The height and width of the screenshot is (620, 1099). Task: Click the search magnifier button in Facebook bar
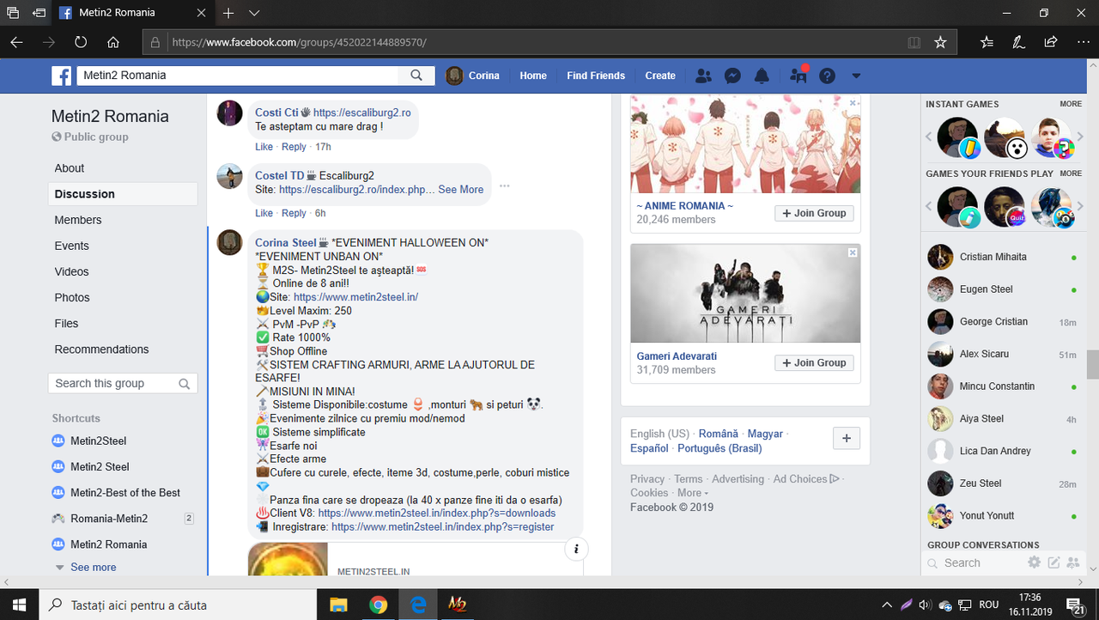pos(416,76)
